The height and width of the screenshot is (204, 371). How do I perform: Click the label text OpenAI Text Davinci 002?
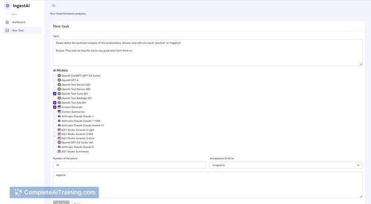(76, 89)
